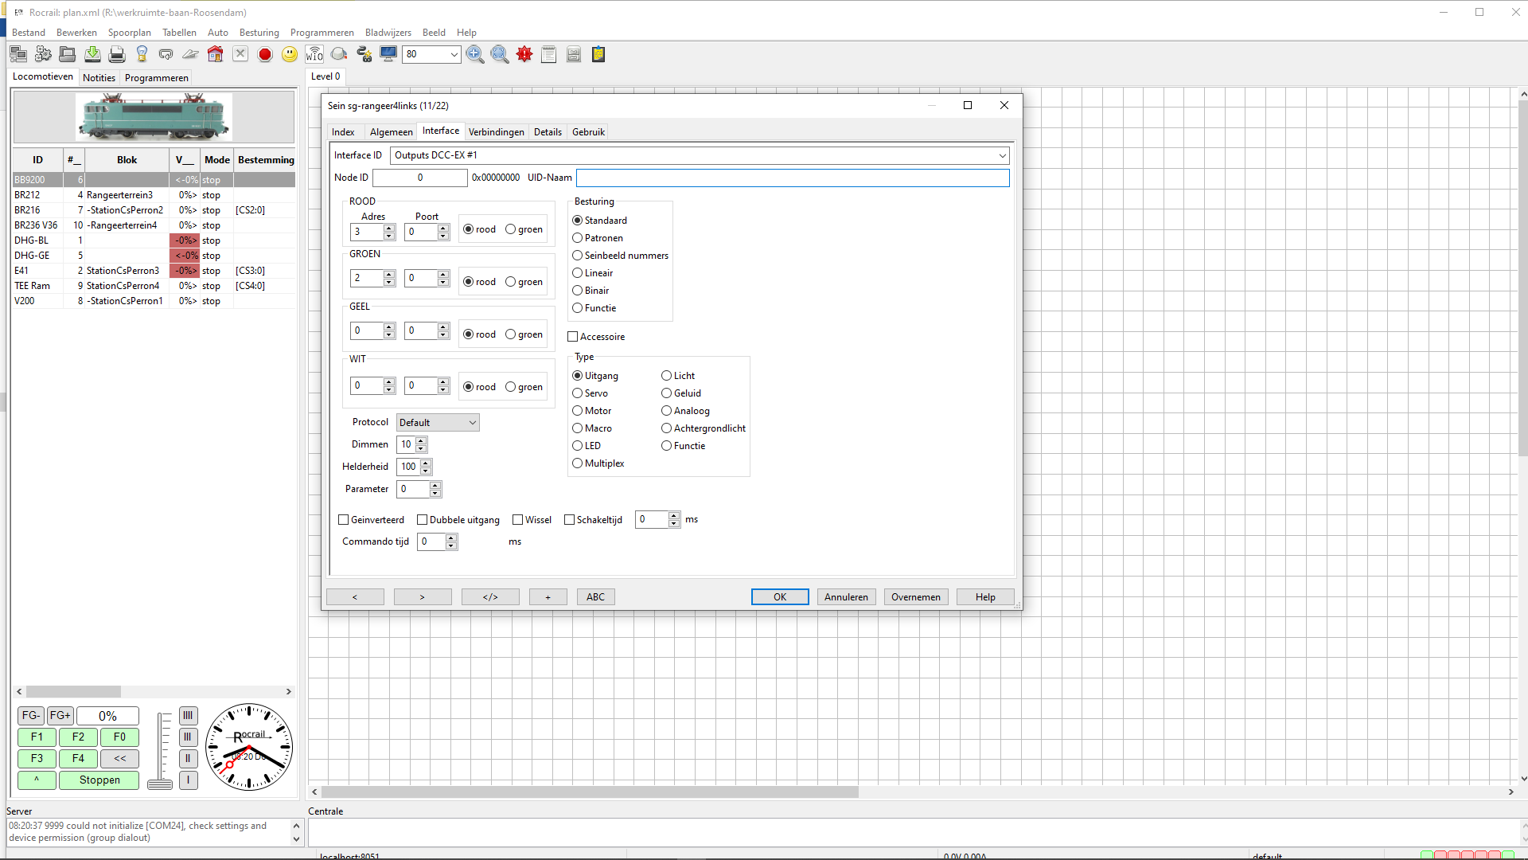The height and width of the screenshot is (860, 1528).
Task: Click the red house toolbar icon
Action: coord(216,54)
